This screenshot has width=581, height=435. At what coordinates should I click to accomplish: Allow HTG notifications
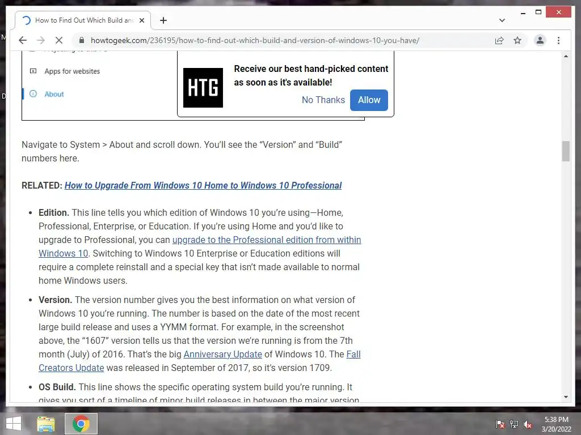coord(369,100)
